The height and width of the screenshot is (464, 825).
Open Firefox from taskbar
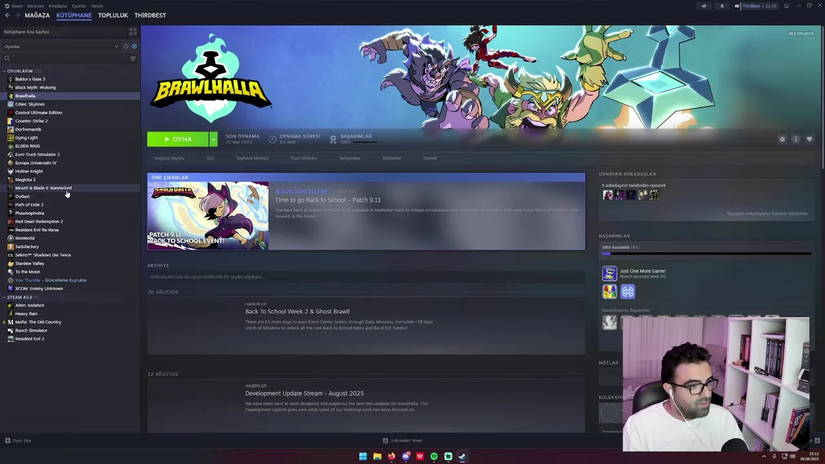tap(391, 456)
